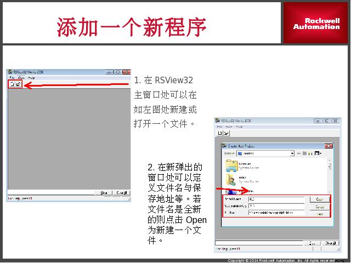Click Help button in Create New Project dialog
This screenshot has height=263, width=351.
pos(319,214)
